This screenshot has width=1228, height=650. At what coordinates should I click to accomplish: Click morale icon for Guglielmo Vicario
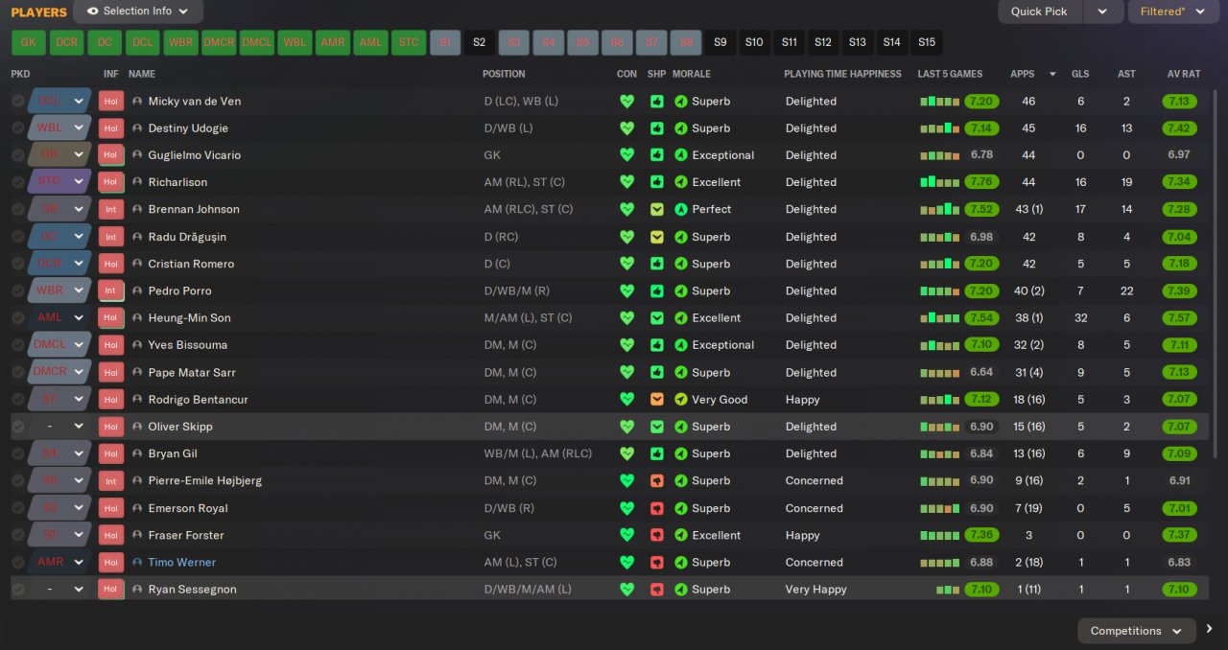tap(681, 155)
